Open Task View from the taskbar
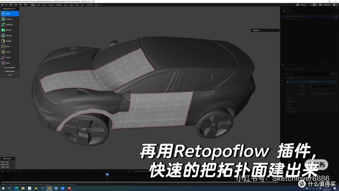 pos(9,188)
